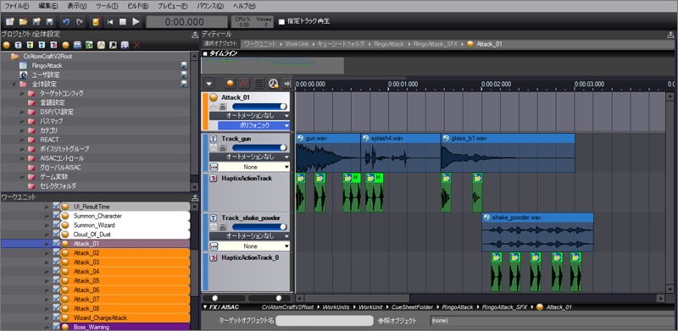Click the selector icon on Track_shake_powder
678x331 pixels.
[x=214, y=245]
